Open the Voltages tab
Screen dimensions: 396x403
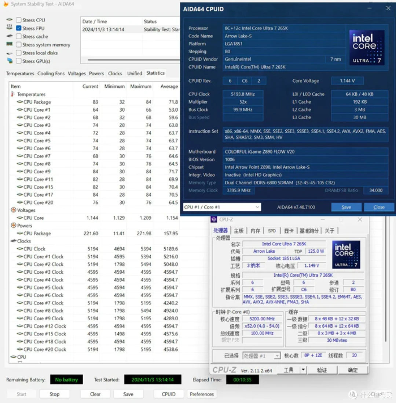tap(77, 73)
